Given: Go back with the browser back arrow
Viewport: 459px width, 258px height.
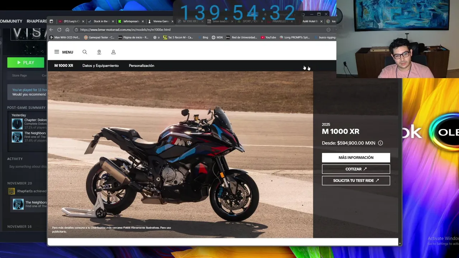Looking at the screenshot, I should [51, 30].
